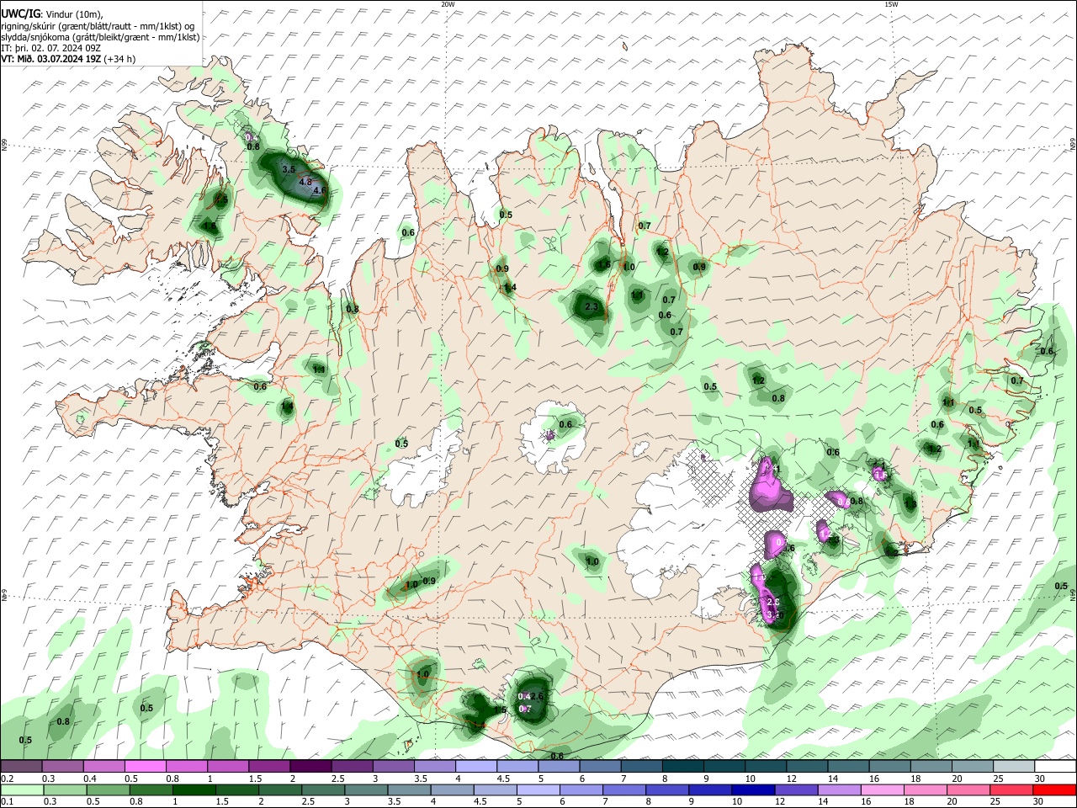This screenshot has width=1077, height=808.
Task: Click the '15W' longitude label at top
Action: pos(891,4)
